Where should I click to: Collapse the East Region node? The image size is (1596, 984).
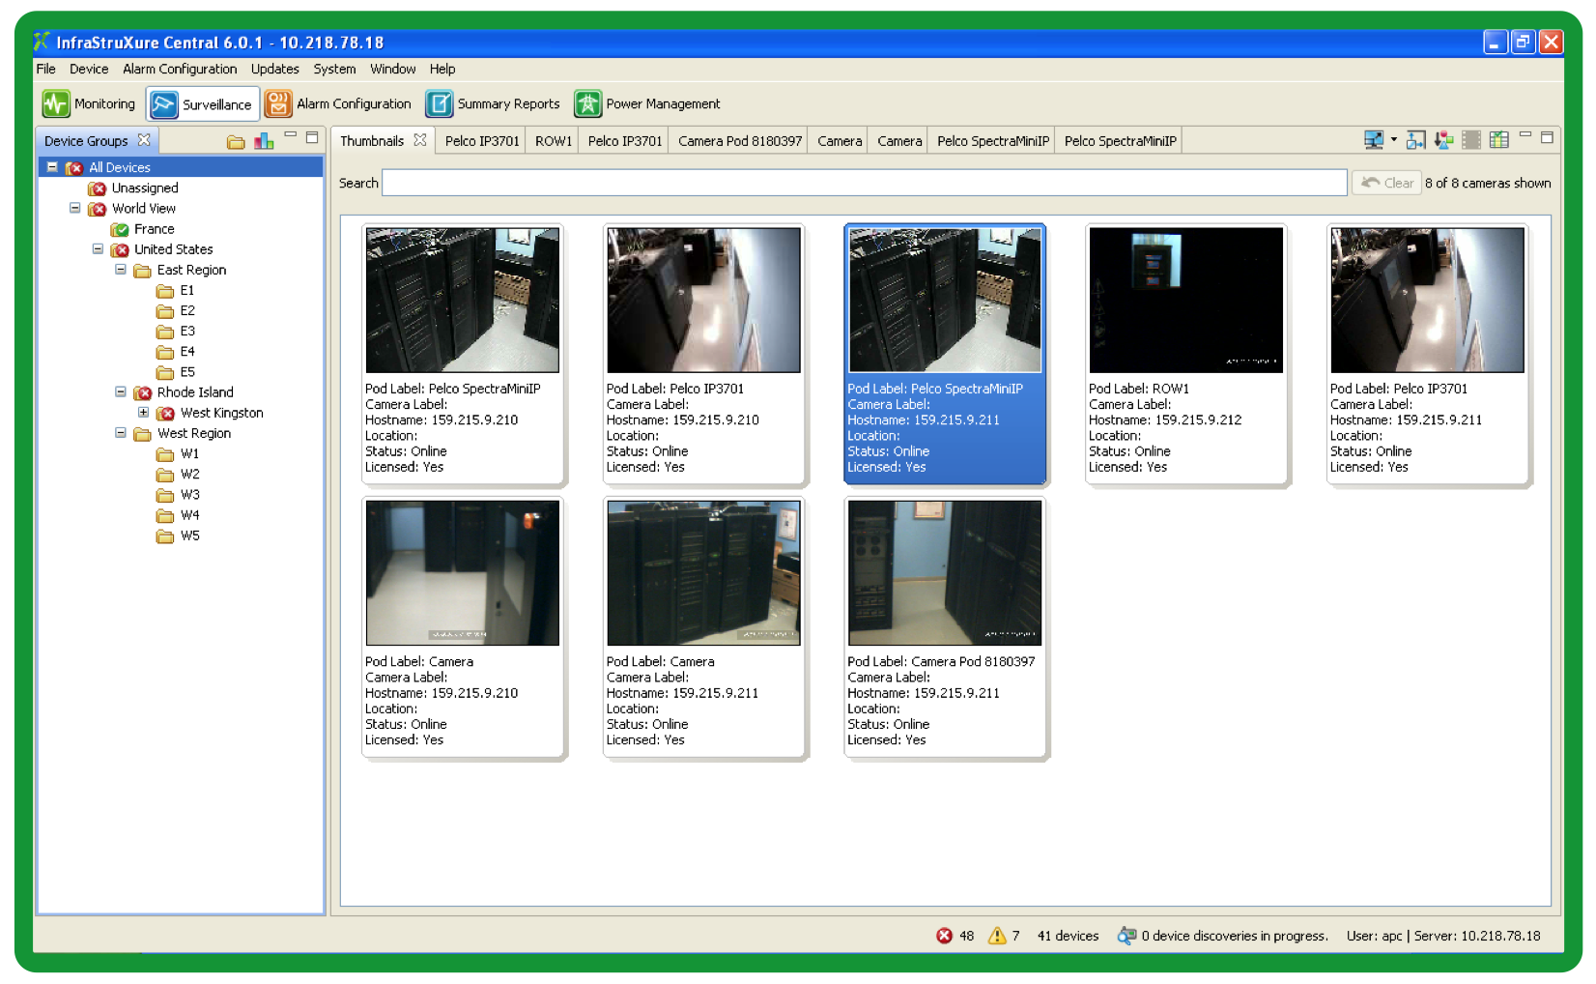point(121,270)
